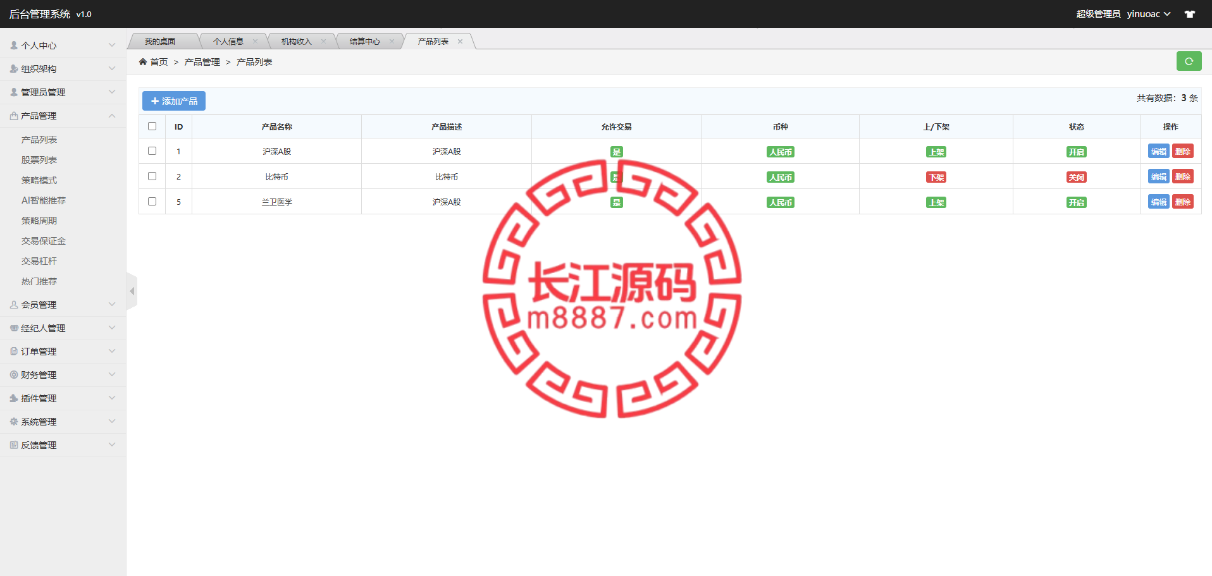This screenshot has height=576, width=1212.
Task: Click the 反馈管理 sidebar icon
Action: [x=14, y=445]
